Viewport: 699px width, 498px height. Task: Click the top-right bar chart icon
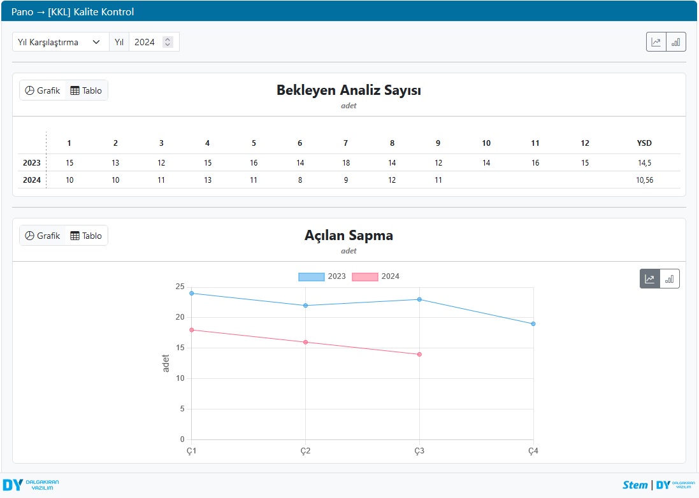click(x=675, y=42)
